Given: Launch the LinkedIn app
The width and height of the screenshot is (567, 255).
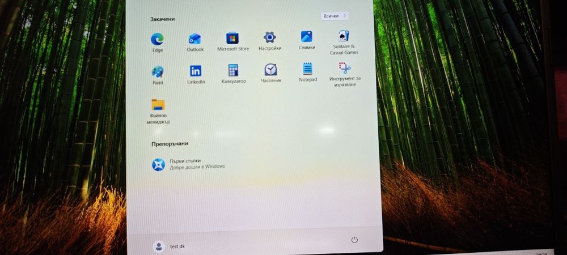Looking at the screenshot, I should (196, 74).
